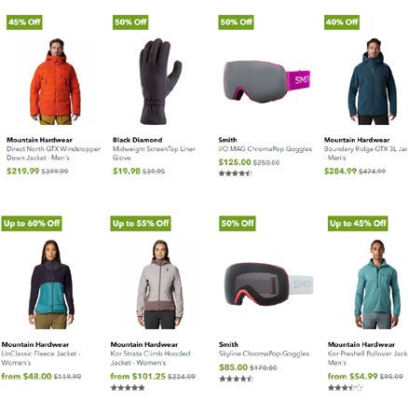Click the black Midweight ScreenTap glove image

click(160, 81)
